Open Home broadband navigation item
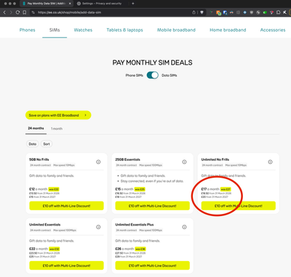Image resolution: width=291 pixels, height=277 pixels. tap(228, 30)
